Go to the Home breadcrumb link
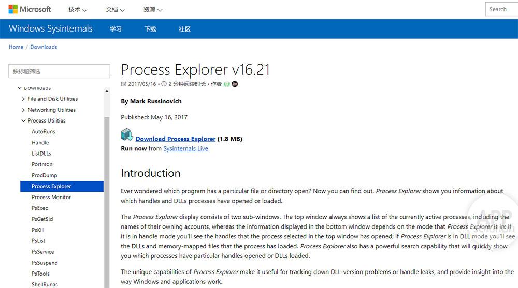The image size is (518, 288). [16, 47]
